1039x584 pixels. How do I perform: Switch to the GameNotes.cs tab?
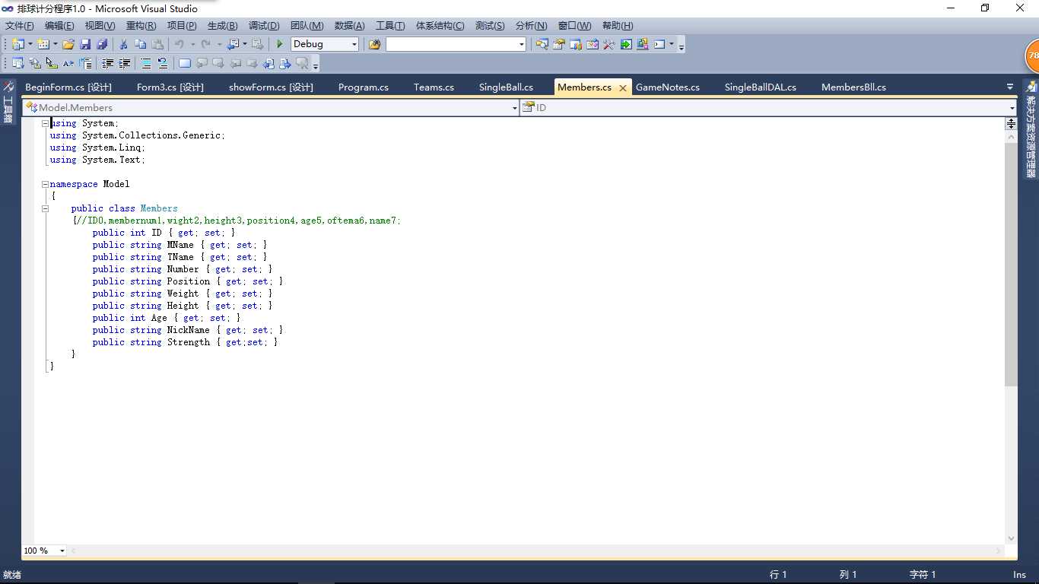668,87
